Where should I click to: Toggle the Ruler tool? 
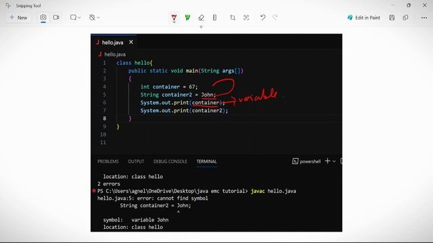pos(214,18)
